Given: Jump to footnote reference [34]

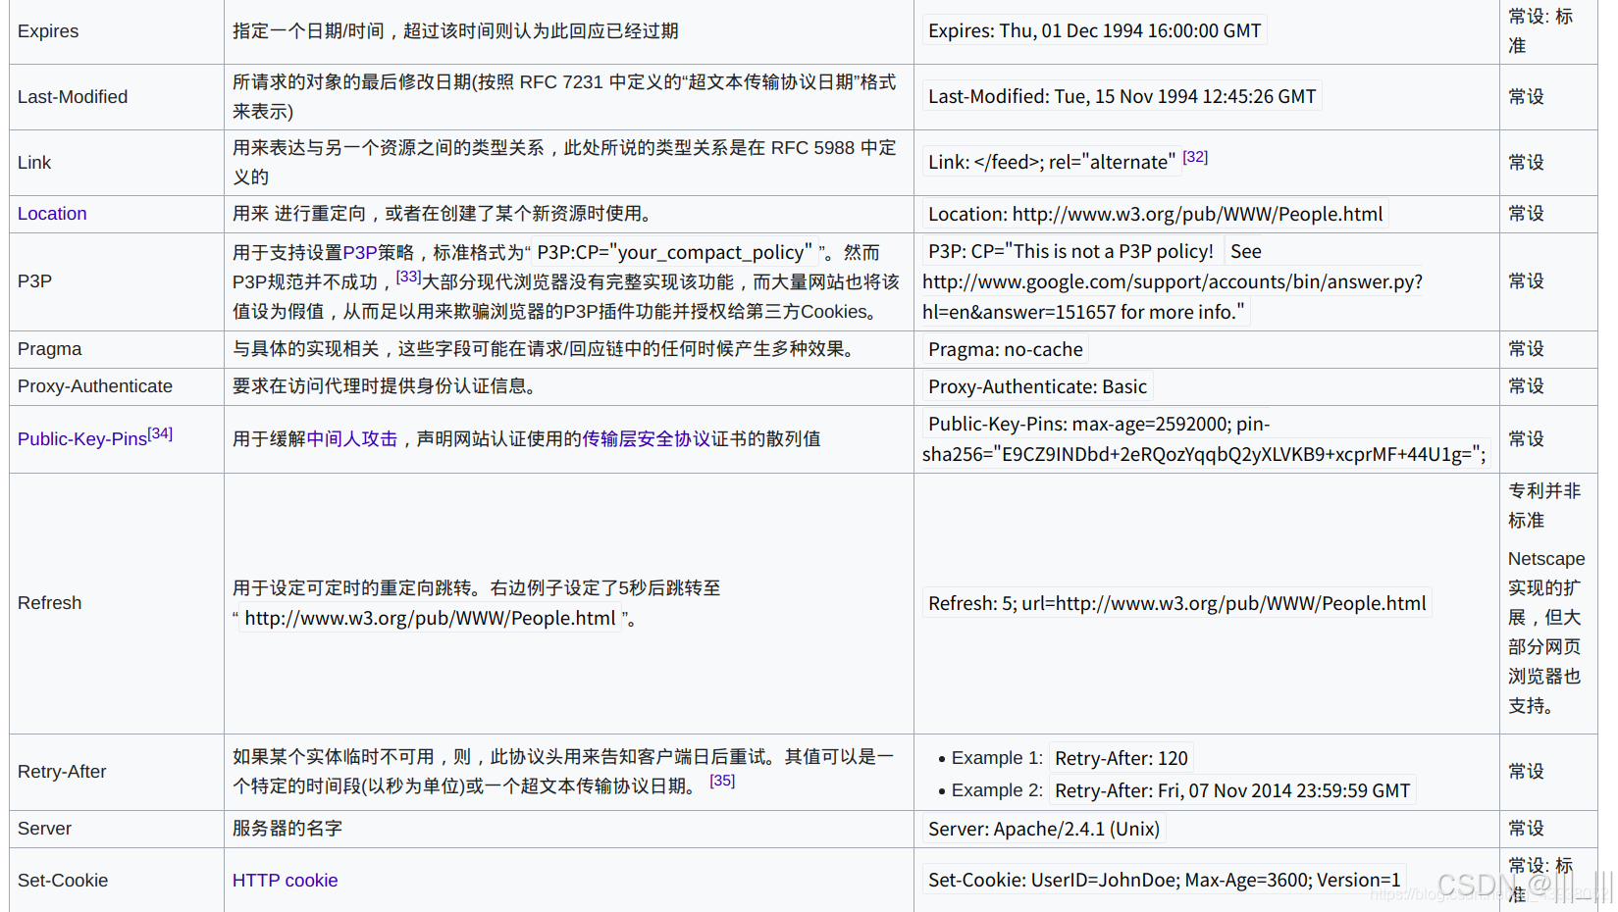Looking at the screenshot, I should tap(160, 433).
